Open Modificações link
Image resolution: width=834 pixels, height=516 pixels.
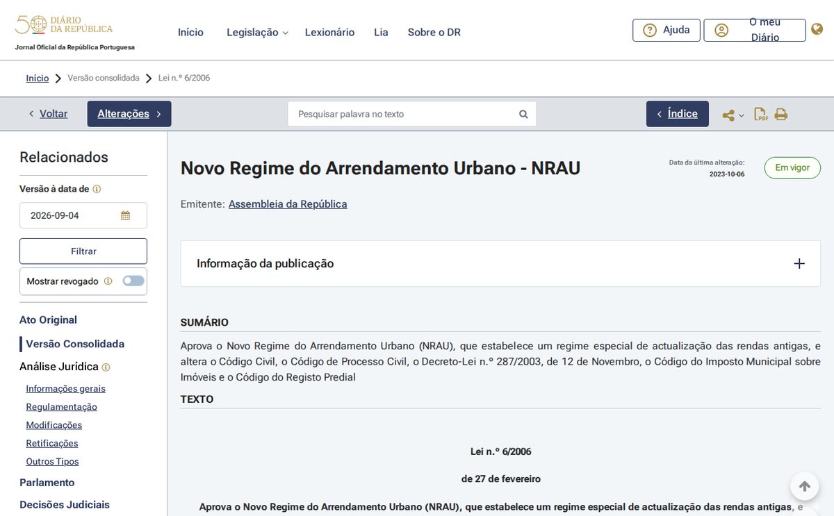54,425
